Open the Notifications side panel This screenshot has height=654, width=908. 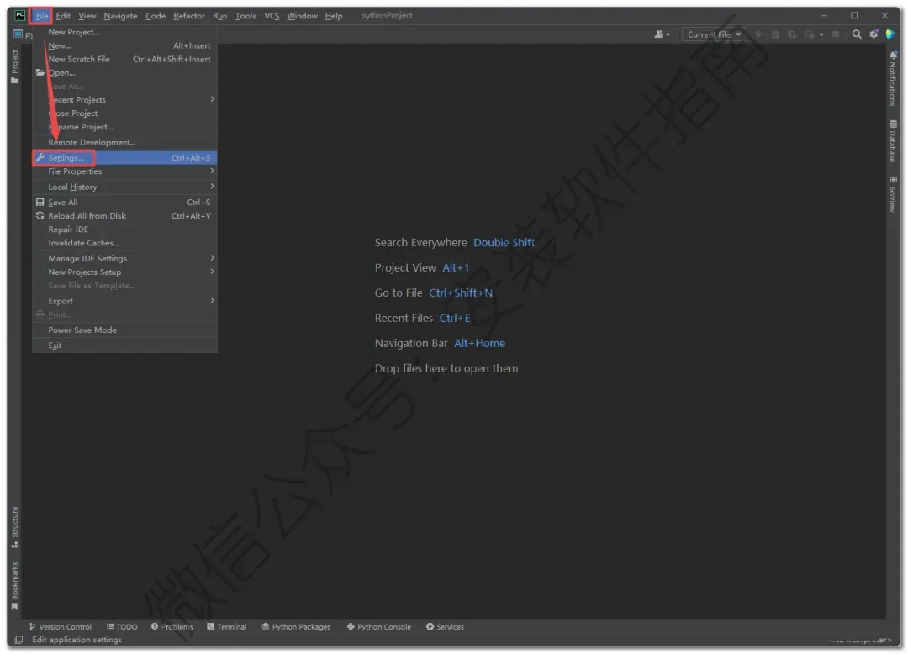click(x=893, y=79)
